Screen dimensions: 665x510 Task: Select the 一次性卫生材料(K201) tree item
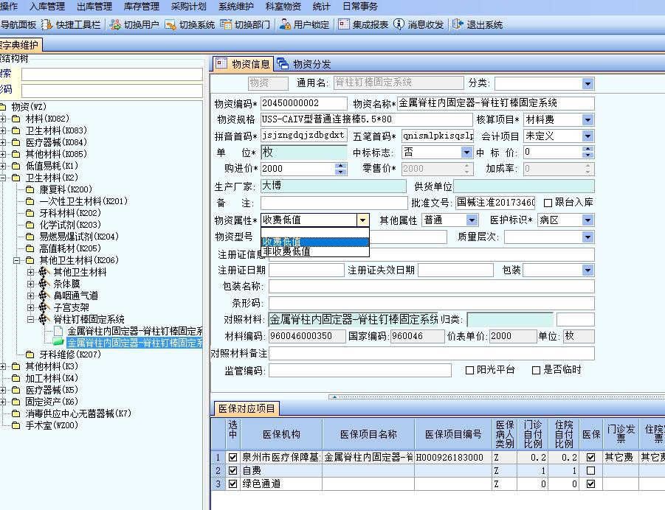[x=83, y=201]
